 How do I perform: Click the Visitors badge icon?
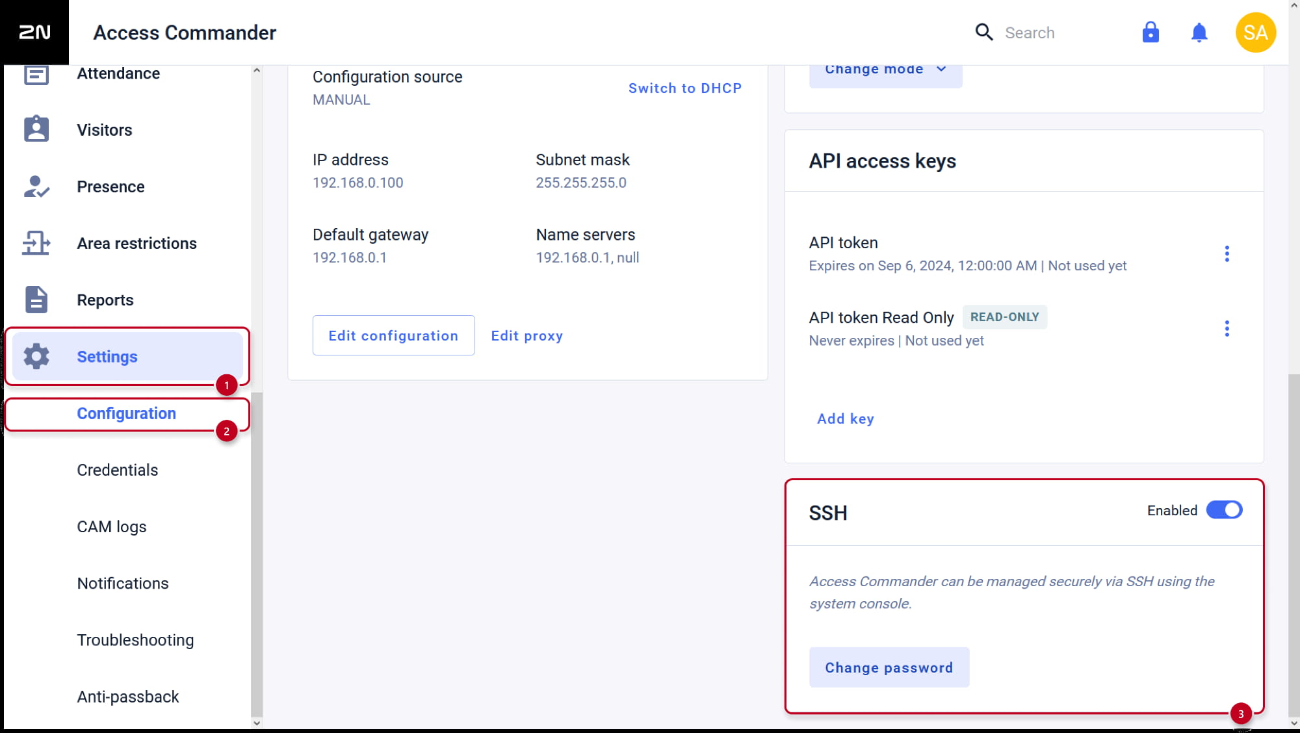(36, 129)
